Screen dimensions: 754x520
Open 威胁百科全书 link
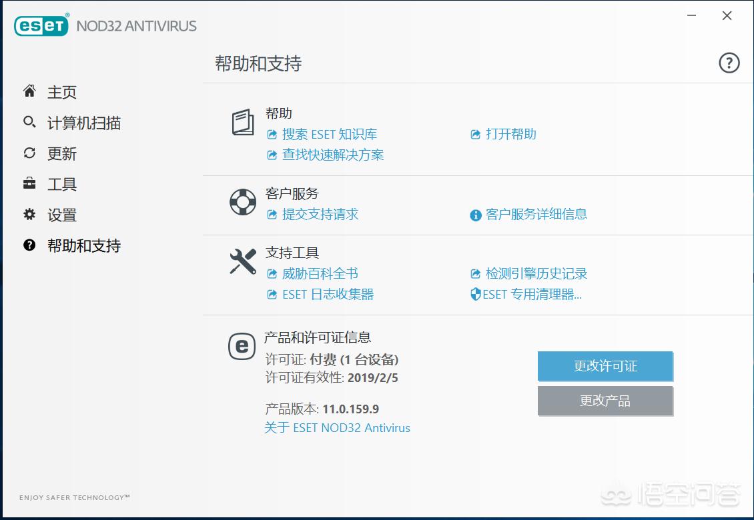point(320,273)
